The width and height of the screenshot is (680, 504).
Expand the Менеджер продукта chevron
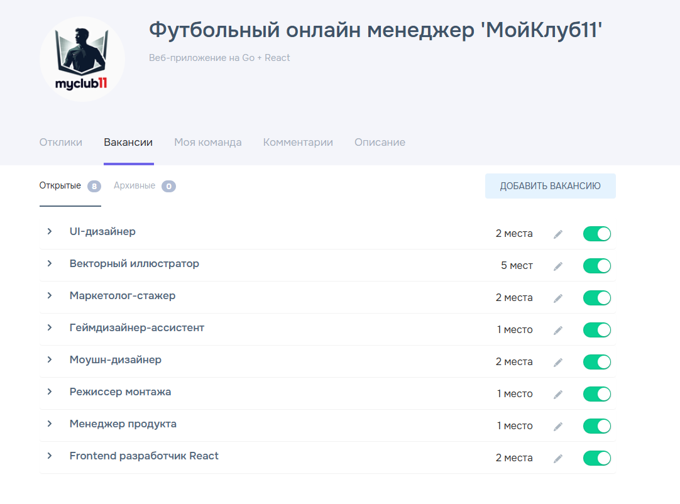point(50,424)
